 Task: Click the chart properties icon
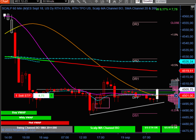(126, 1)
